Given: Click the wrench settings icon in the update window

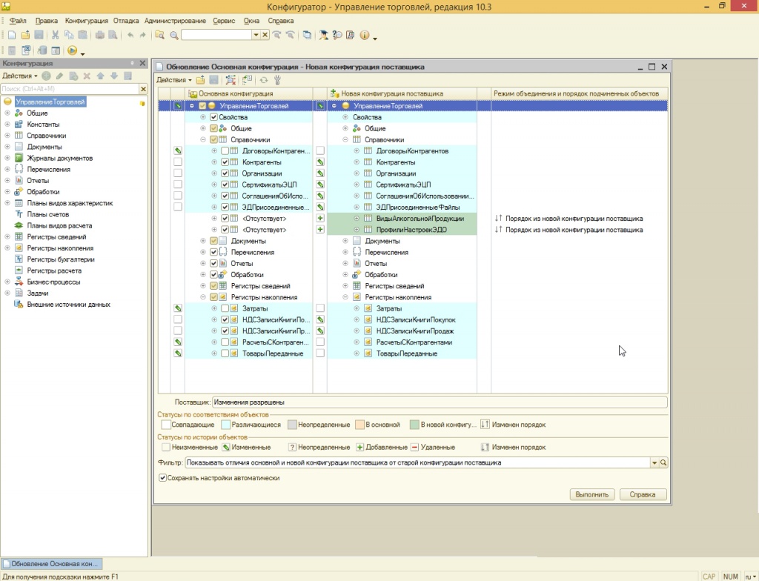Looking at the screenshot, I should 277,80.
